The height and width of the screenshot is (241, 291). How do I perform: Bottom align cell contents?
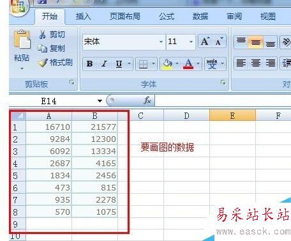click(x=270, y=42)
